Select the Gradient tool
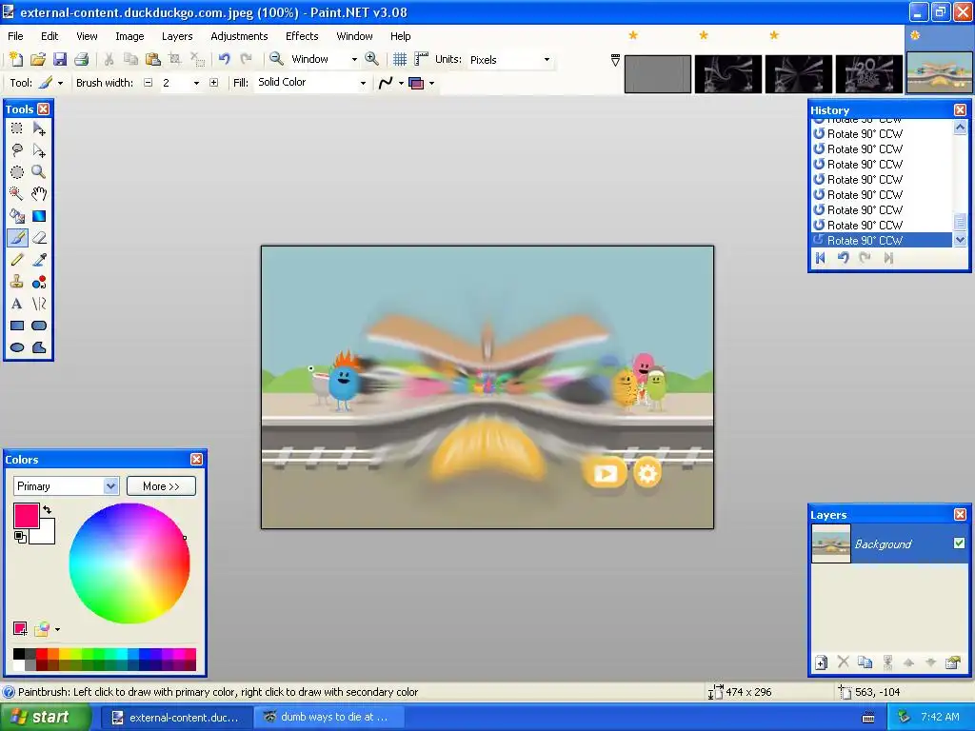This screenshot has width=975, height=731. click(39, 216)
